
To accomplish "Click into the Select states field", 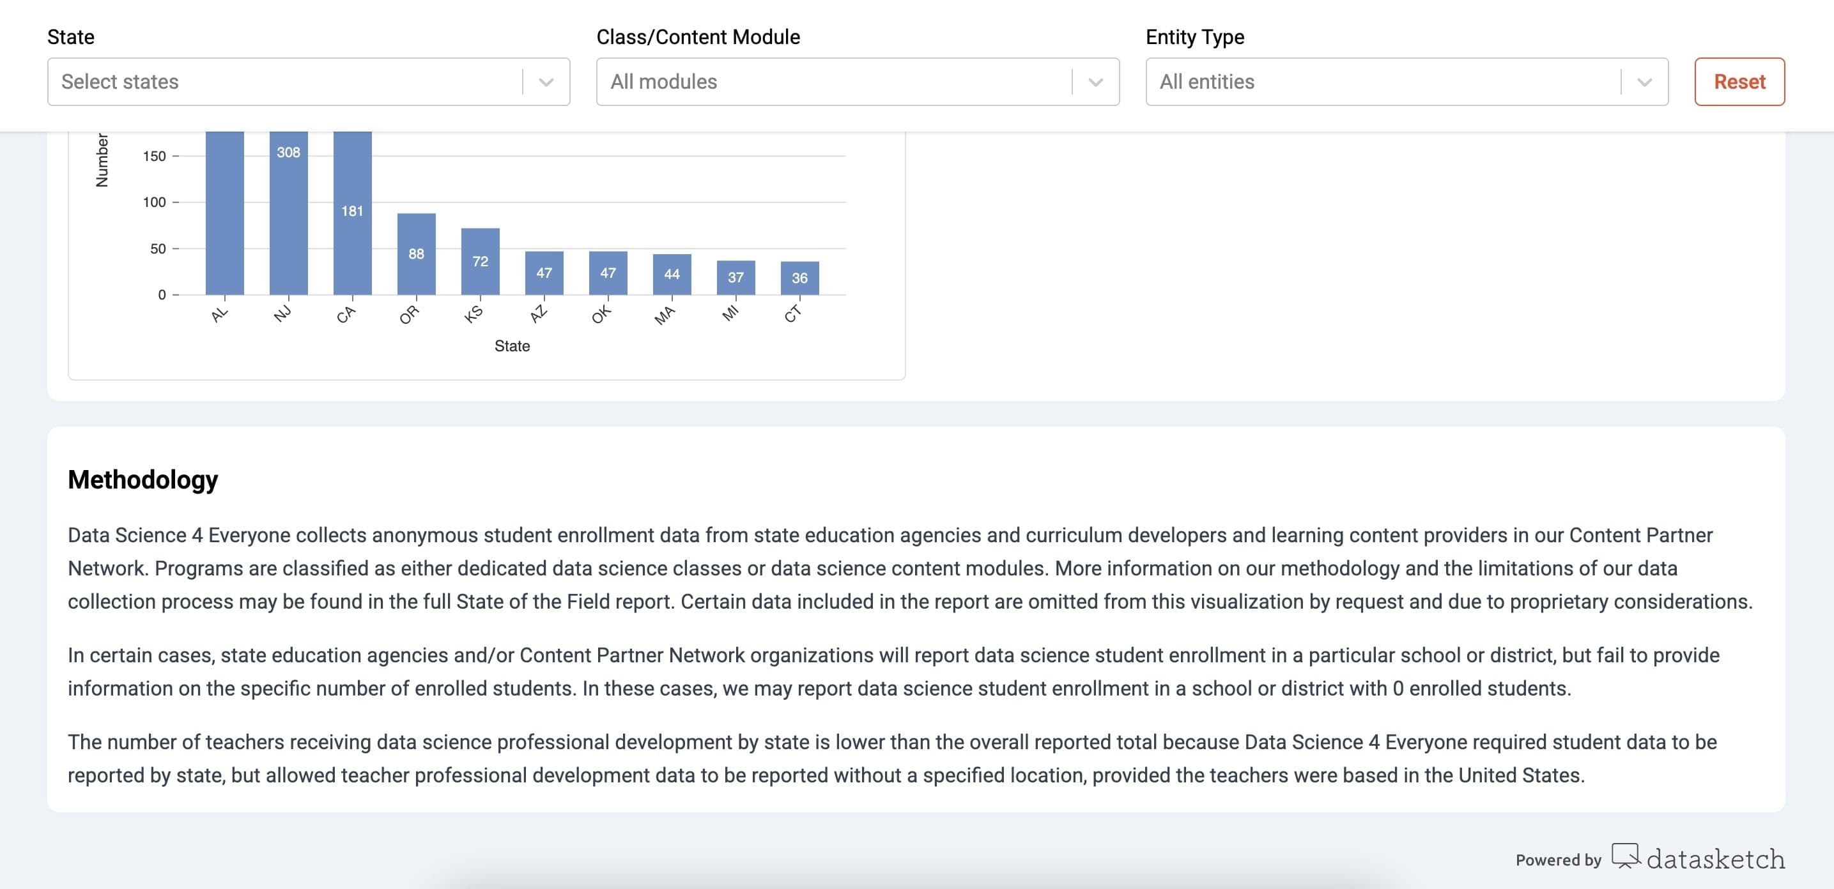I will [285, 82].
